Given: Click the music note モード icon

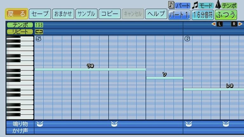Looking at the screenshot, I should coord(195,5).
